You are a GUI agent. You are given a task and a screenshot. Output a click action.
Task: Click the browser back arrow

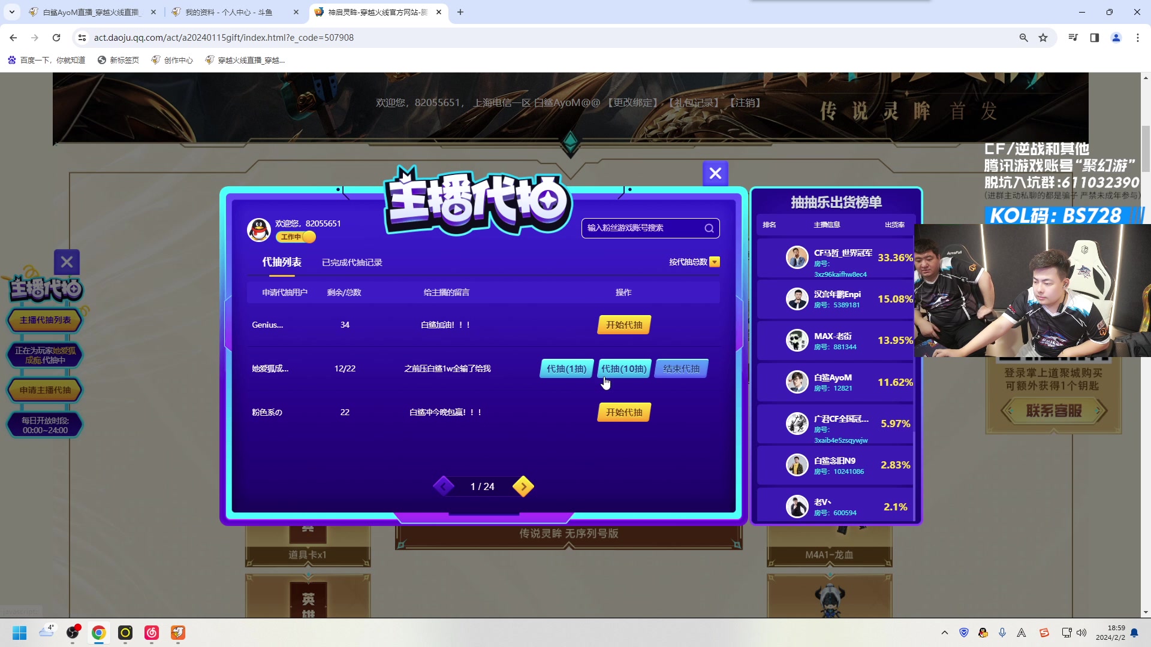13,38
